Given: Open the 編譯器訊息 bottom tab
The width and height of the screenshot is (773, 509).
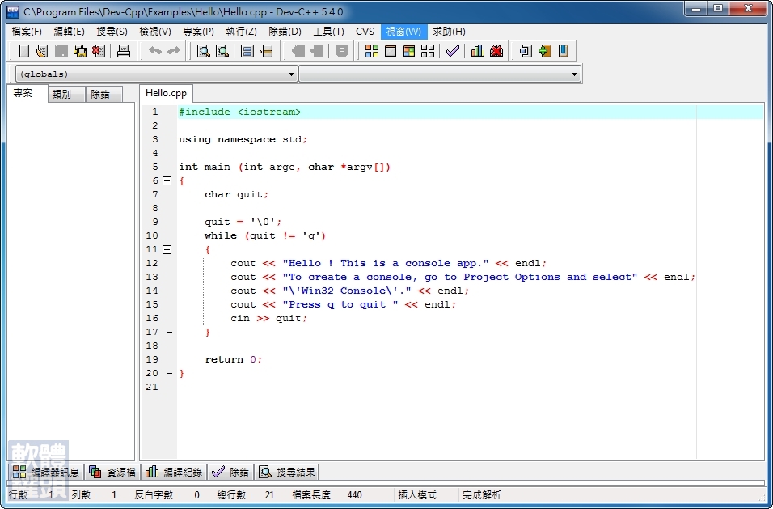Looking at the screenshot, I should [46, 472].
